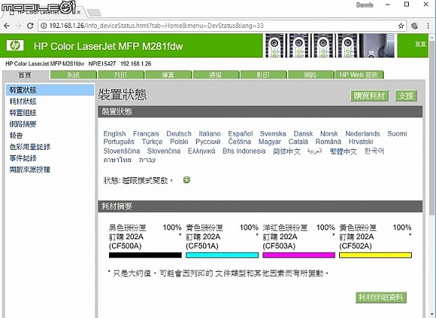Click the 支援 button
The image size is (436, 318).
[406, 96]
